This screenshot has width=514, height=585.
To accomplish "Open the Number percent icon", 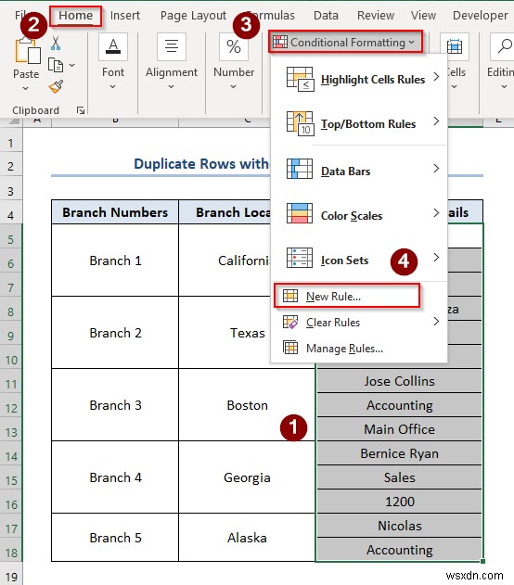I will coord(234,46).
